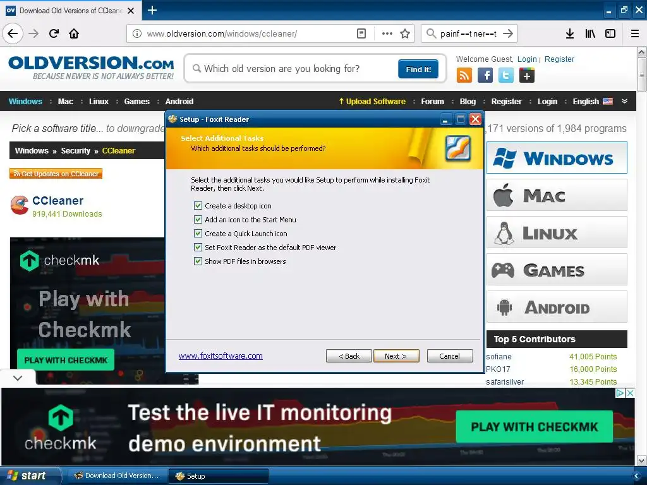Viewport: 647px width, 485px height.
Task: Open the library bookshelf icon
Action: pyautogui.click(x=590, y=33)
